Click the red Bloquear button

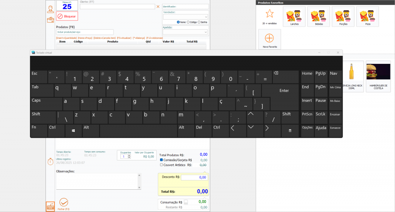[67, 16]
